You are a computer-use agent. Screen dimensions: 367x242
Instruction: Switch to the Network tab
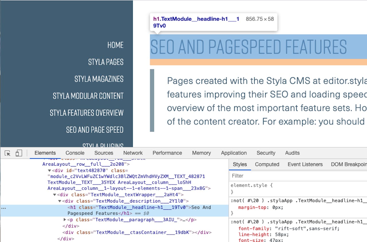[133, 153]
